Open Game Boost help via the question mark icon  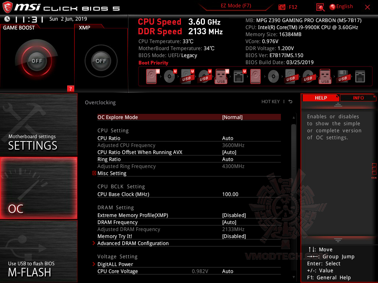click(70, 88)
